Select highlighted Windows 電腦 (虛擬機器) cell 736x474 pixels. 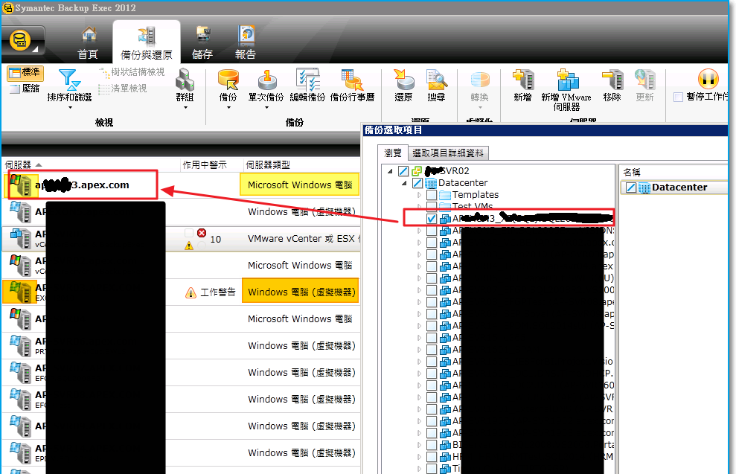pos(301,292)
